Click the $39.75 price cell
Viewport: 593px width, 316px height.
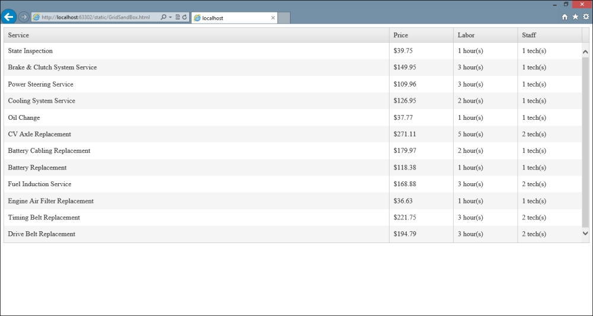tap(421, 50)
